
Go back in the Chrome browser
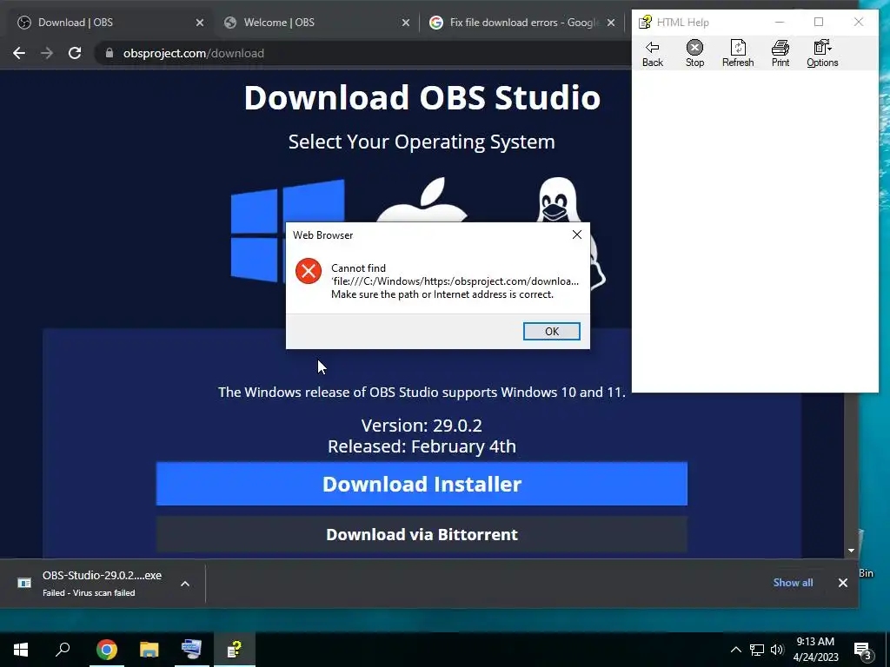coord(19,53)
